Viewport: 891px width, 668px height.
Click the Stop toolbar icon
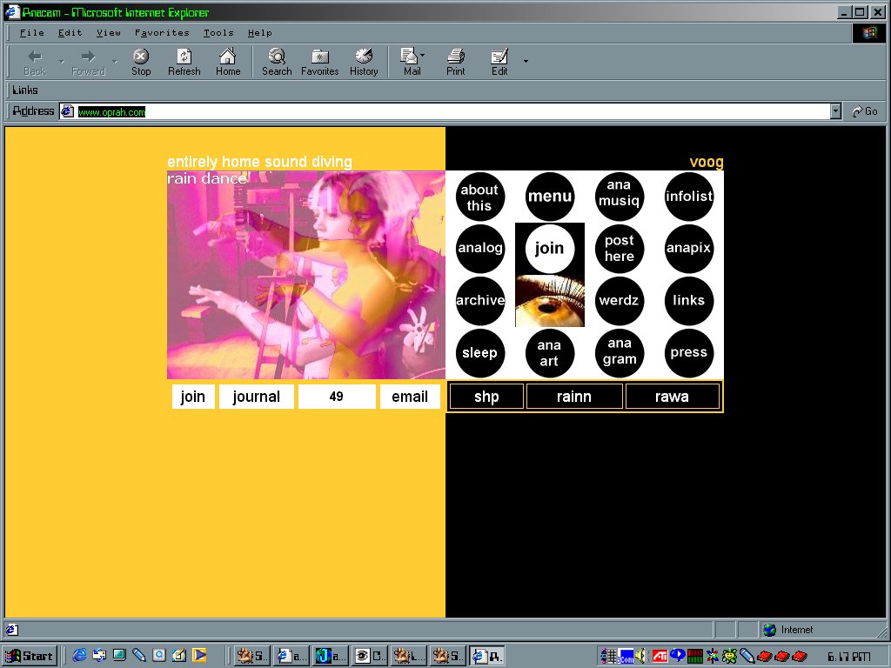coord(141,62)
